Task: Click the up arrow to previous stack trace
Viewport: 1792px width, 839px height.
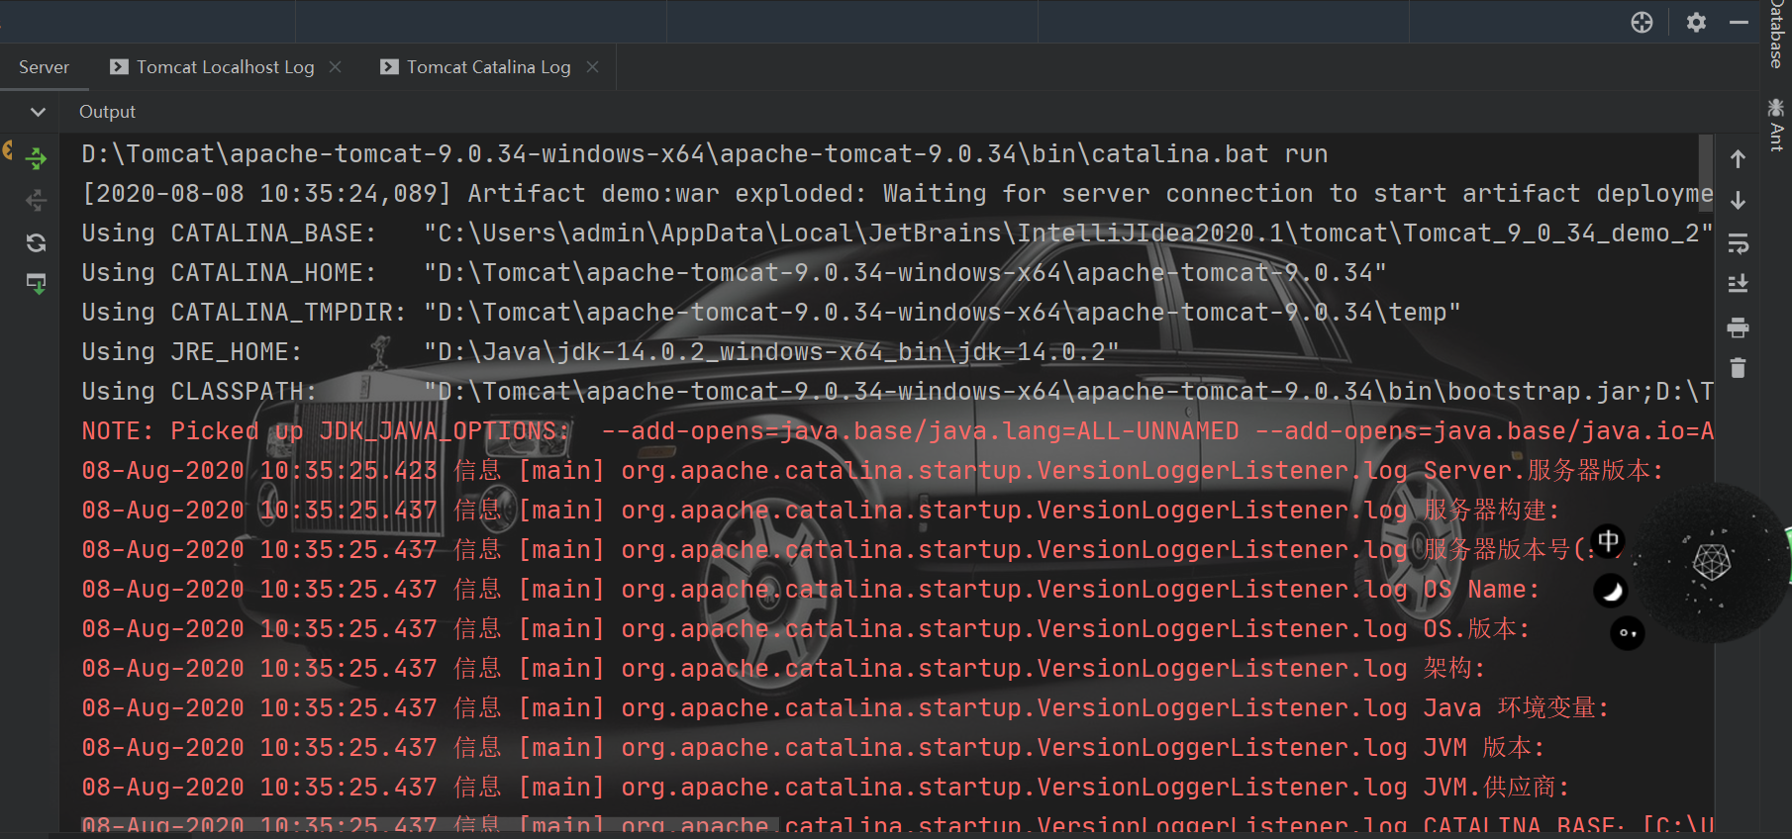Action: pos(1738,158)
